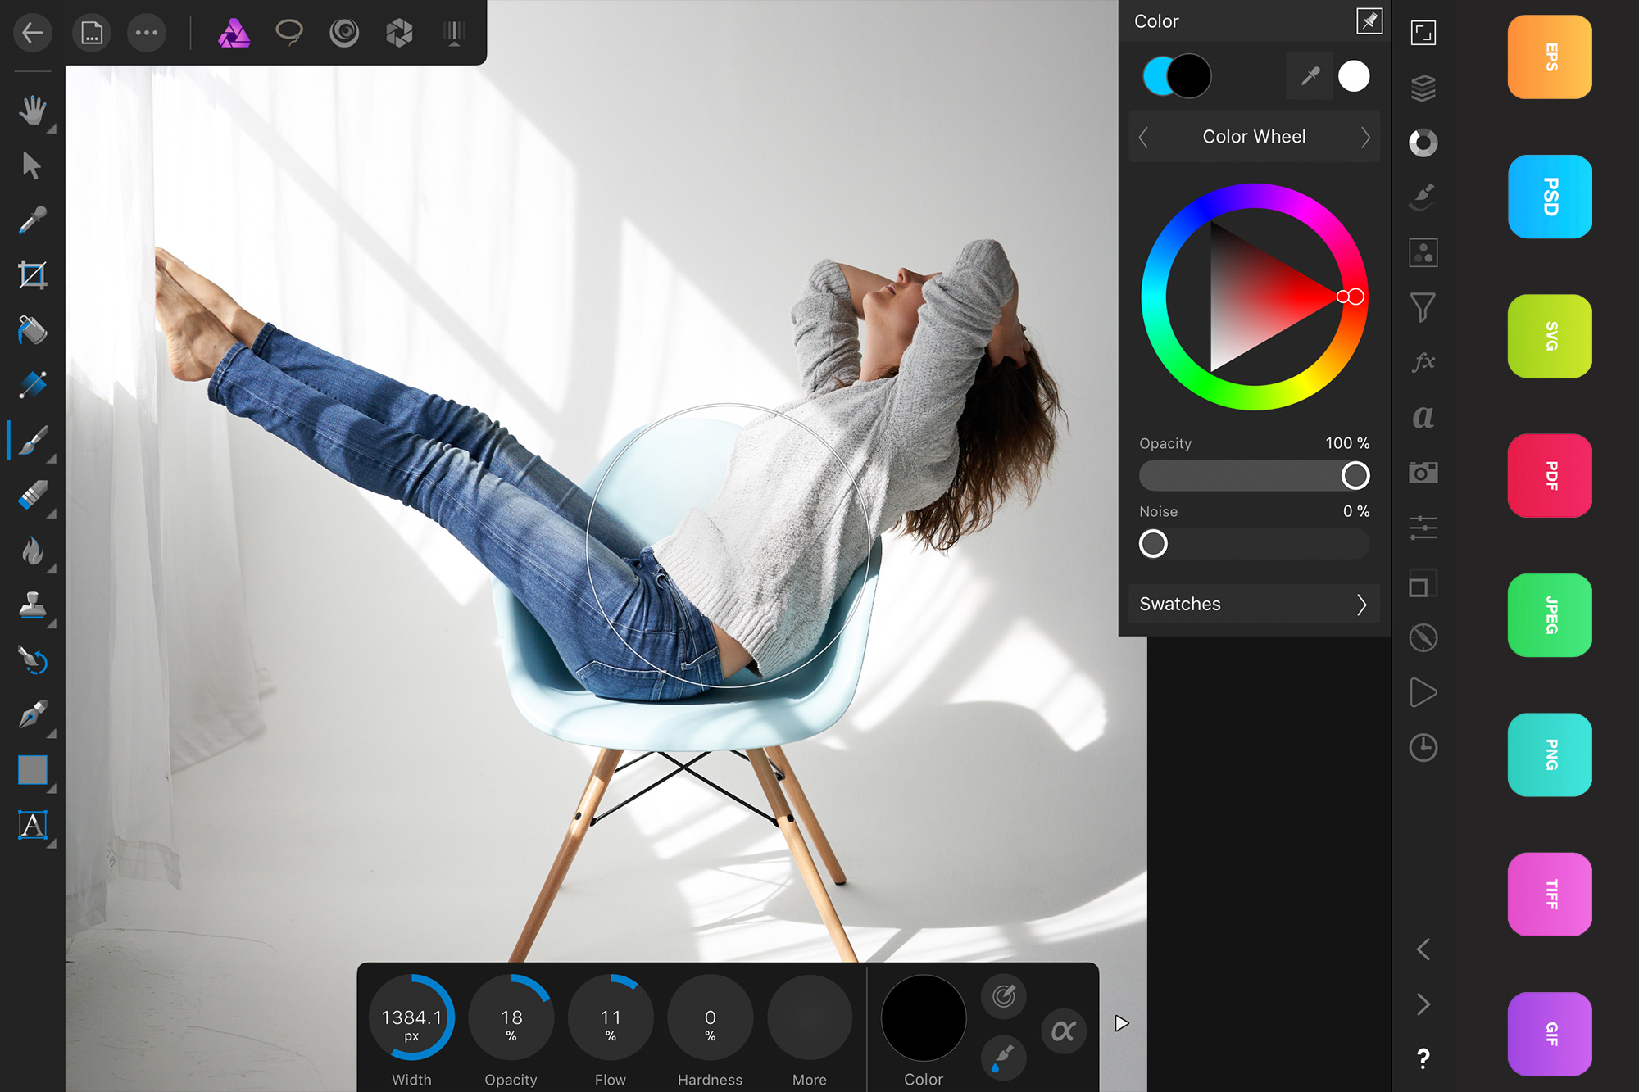The width and height of the screenshot is (1639, 1092).
Task: Open the fx layer effects panel
Action: click(x=1423, y=361)
